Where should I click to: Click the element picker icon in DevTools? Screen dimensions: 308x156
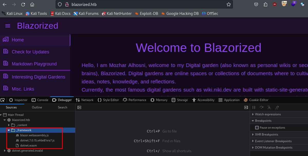click(x=3, y=100)
